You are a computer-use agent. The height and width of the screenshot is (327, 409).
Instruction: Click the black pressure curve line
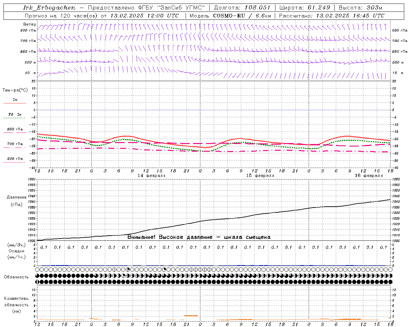click(214, 220)
